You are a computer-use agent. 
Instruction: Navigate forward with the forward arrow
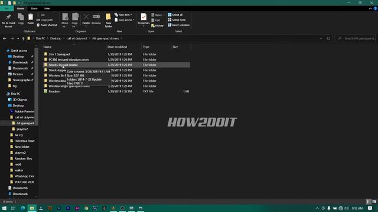coord(12,38)
